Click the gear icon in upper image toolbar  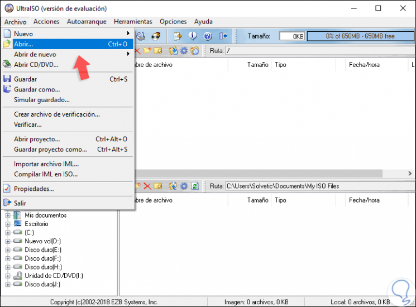point(184,51)
